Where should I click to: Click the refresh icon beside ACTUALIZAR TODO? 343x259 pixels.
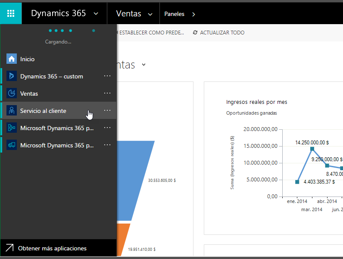point(195,33)
